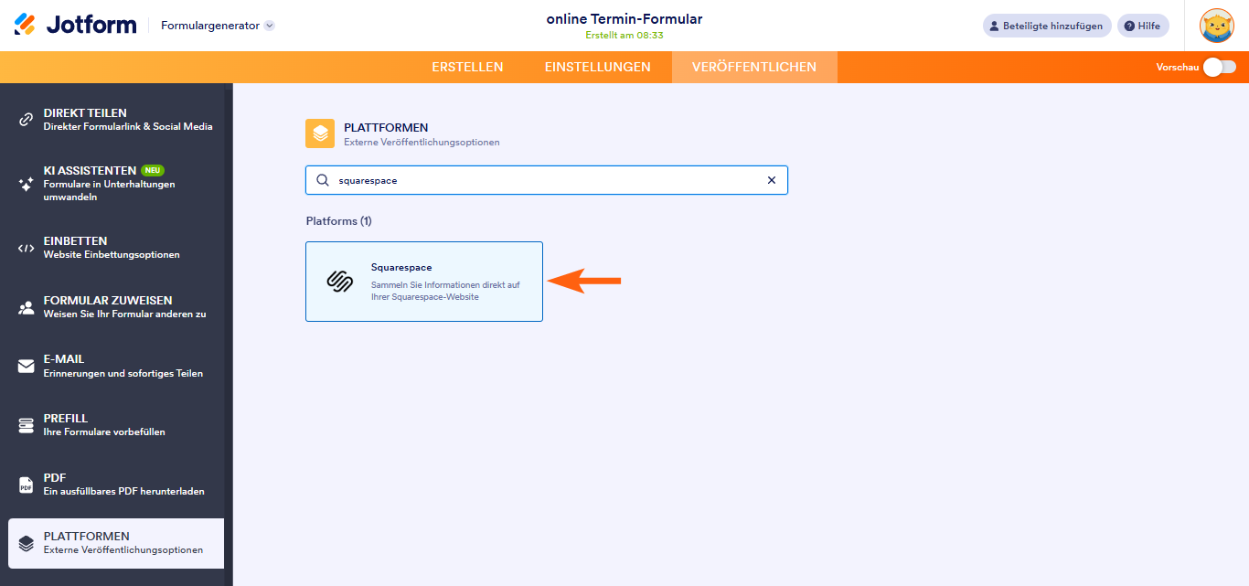This screenshot has width=1249, height=586.
Task: Select the Plattformen sidebar item
Action: (116, 543)
